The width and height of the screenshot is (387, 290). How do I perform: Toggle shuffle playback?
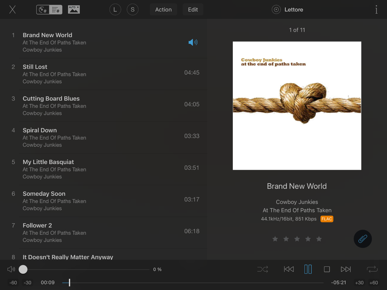pos(262,269)
